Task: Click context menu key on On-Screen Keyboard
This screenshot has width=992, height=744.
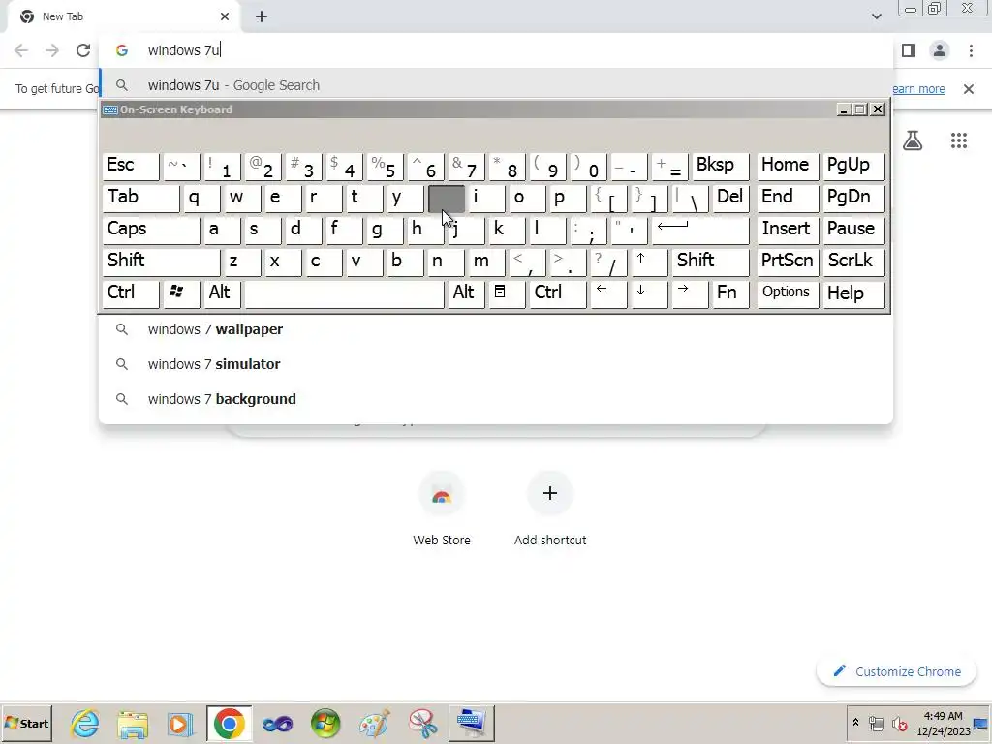Action: (506, 294)
